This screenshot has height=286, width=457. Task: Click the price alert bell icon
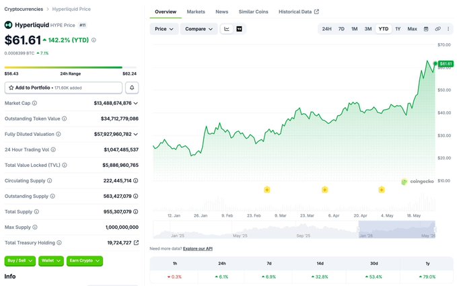pos(132,87)
